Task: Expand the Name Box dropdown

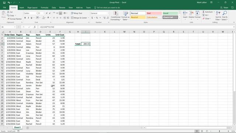Action: pos(15,27)
